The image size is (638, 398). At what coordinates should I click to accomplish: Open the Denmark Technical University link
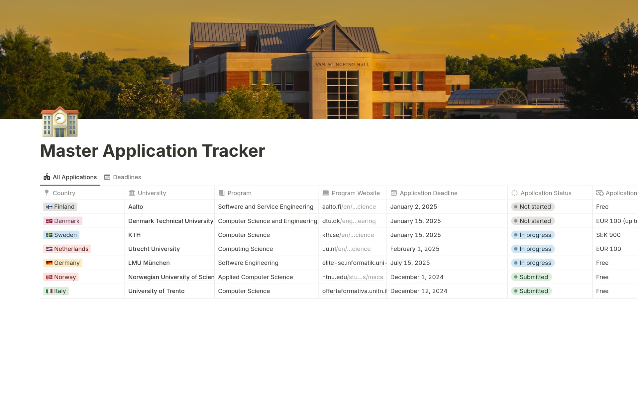tap(170, 221)
